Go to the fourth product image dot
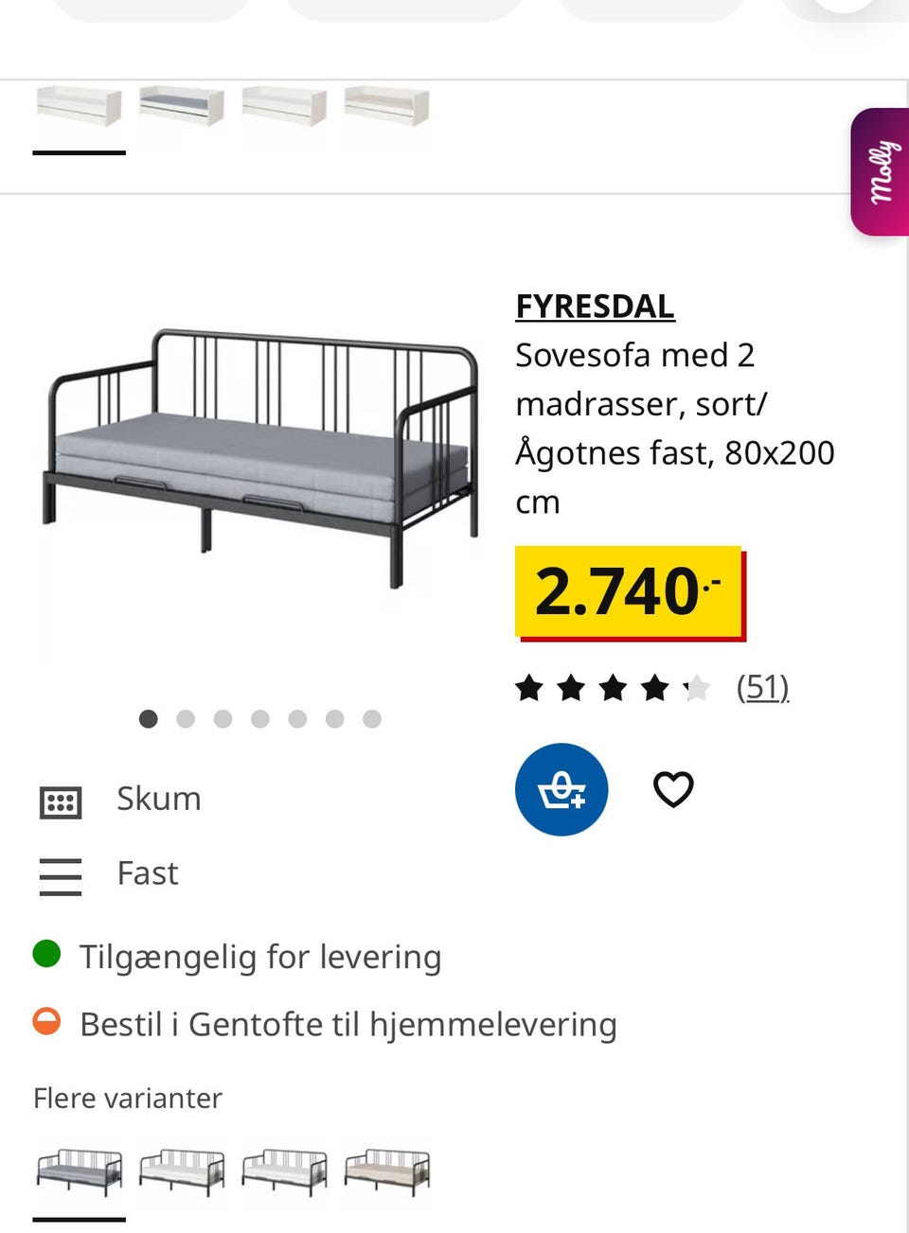 tap(260, 719)
